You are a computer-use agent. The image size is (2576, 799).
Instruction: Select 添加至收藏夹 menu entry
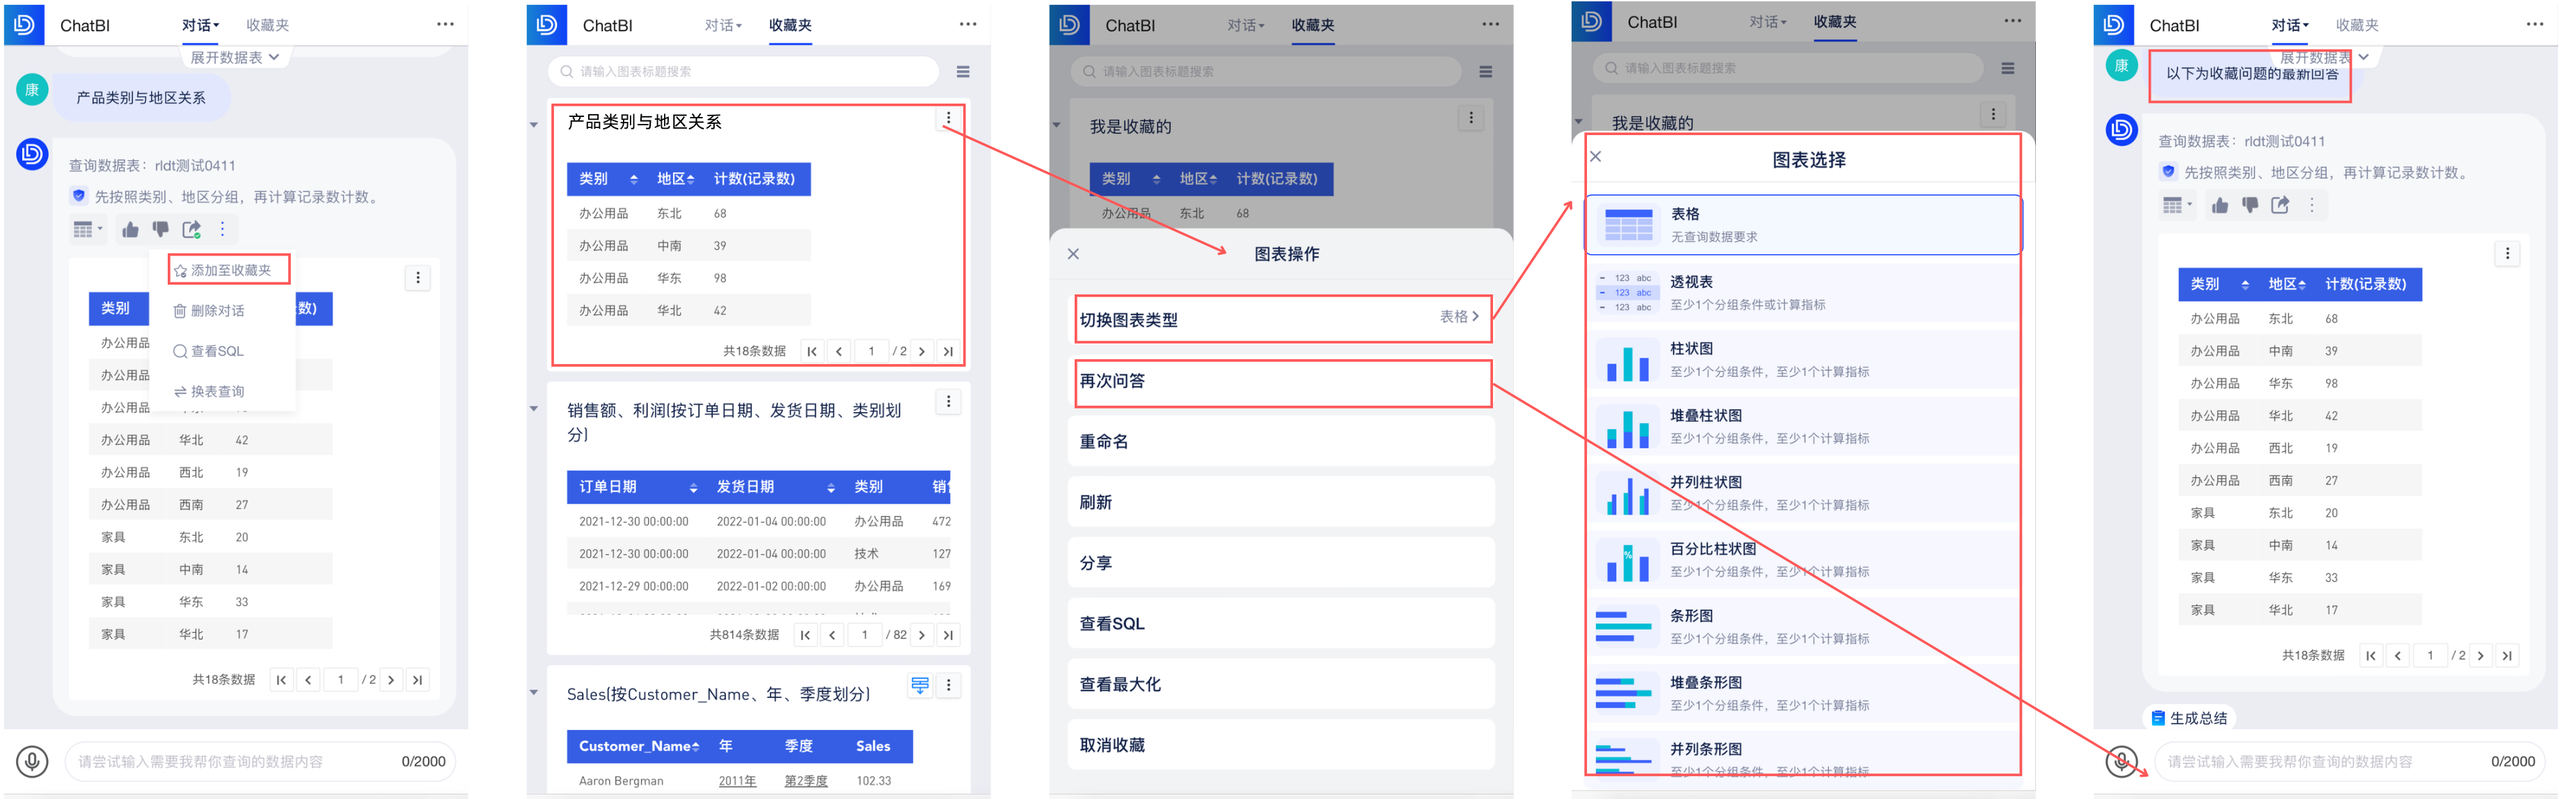point(229,270)
